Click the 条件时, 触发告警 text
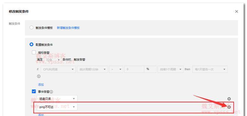The image size is (247, 116). point(74,60)
